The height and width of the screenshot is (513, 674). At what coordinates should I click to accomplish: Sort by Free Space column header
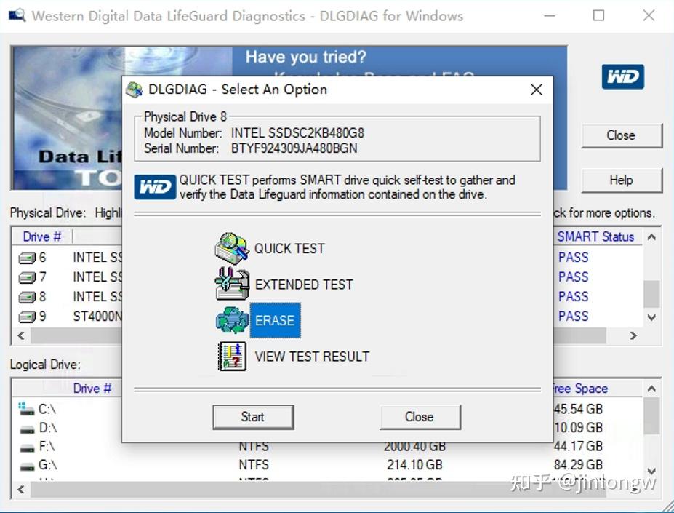579,388
